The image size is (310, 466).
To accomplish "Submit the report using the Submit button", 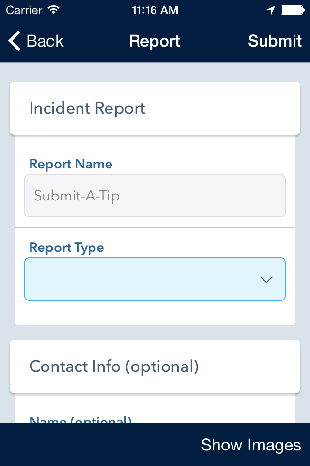I will (275, 41).
